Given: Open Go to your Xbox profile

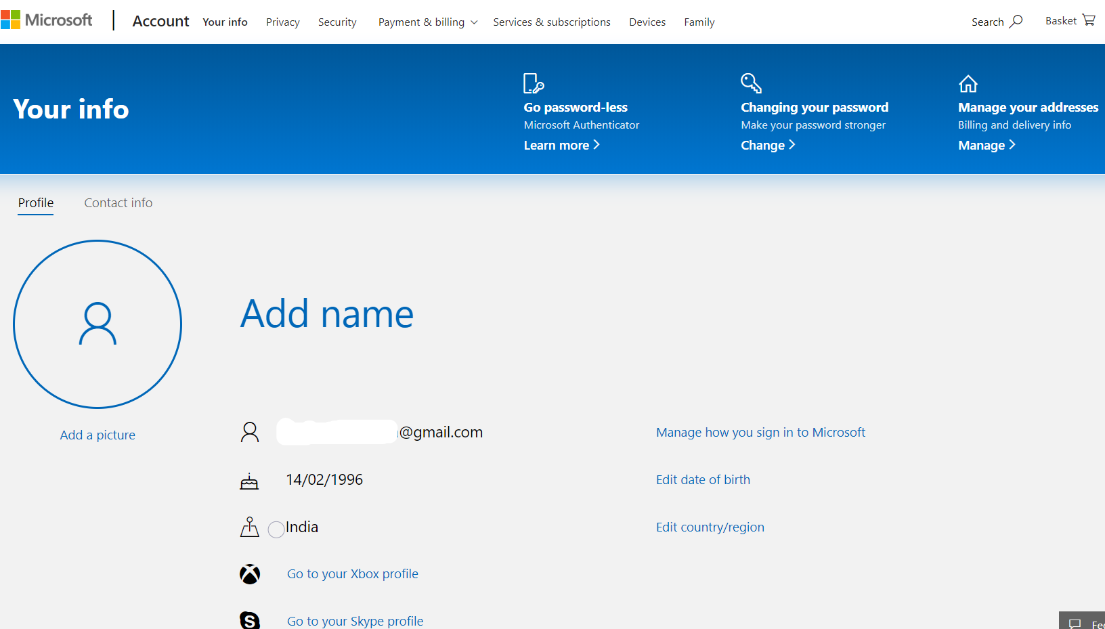Looking at the screenshot, I should (353, 573).
